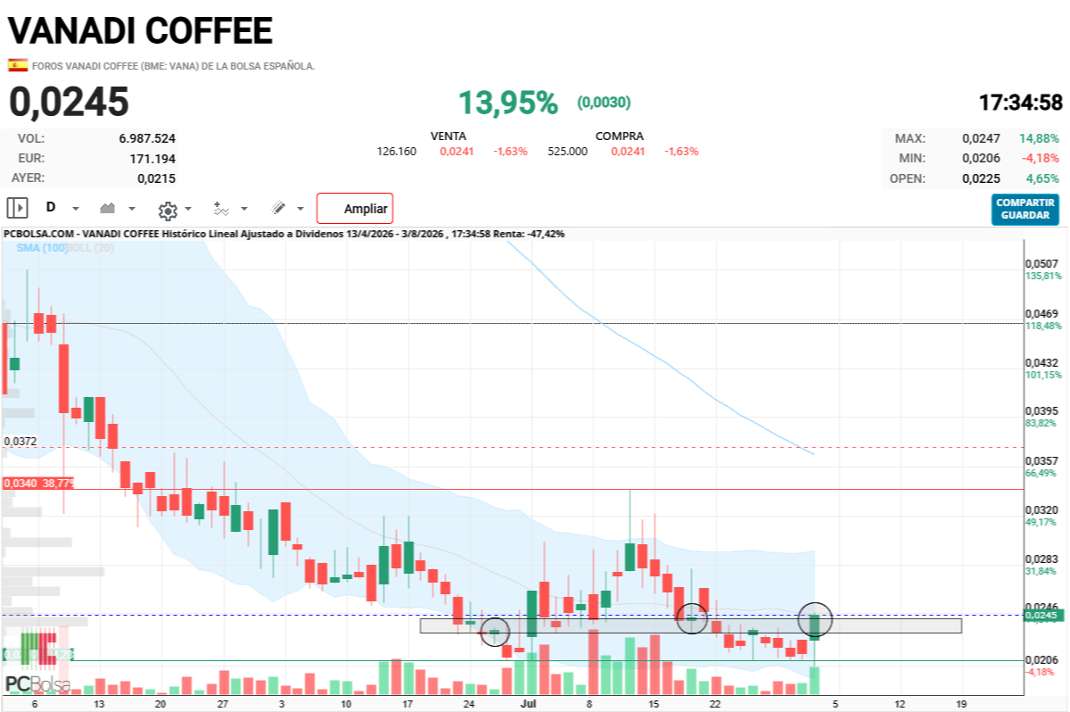Click the VENTA quantity 126.160
Screen dimensions: 1070x712
tap(397, 151)
